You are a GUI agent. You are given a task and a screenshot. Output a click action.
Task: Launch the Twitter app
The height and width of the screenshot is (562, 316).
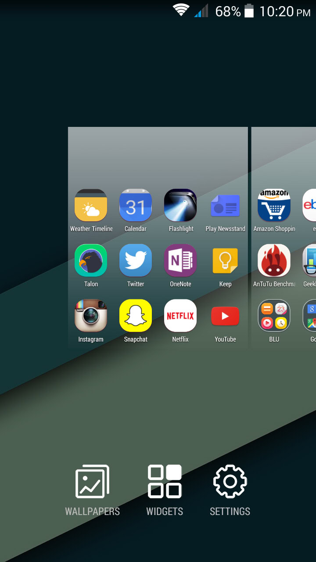pos(136,261)
